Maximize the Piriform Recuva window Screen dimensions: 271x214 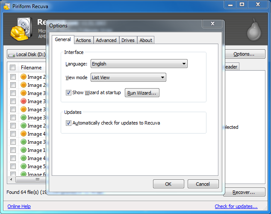click(x=242, y=5)
